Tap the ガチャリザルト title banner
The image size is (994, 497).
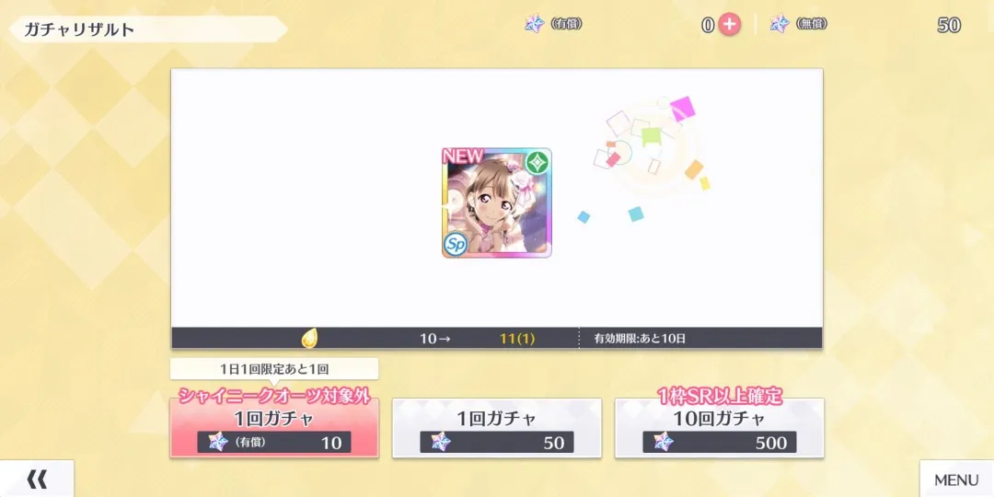pos(147,29)
